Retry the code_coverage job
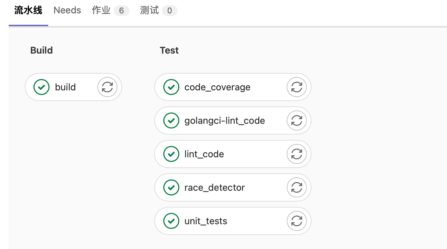Image resolution: width=447 pixels, height=249 pixels. click(x=297, y=87)
